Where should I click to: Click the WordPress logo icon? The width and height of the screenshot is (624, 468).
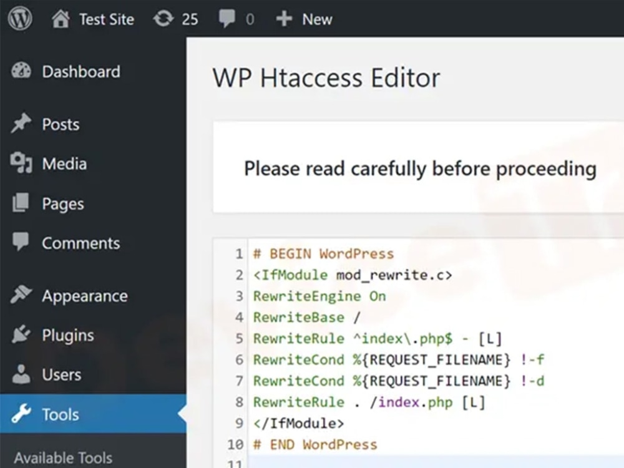coord(21,18)
